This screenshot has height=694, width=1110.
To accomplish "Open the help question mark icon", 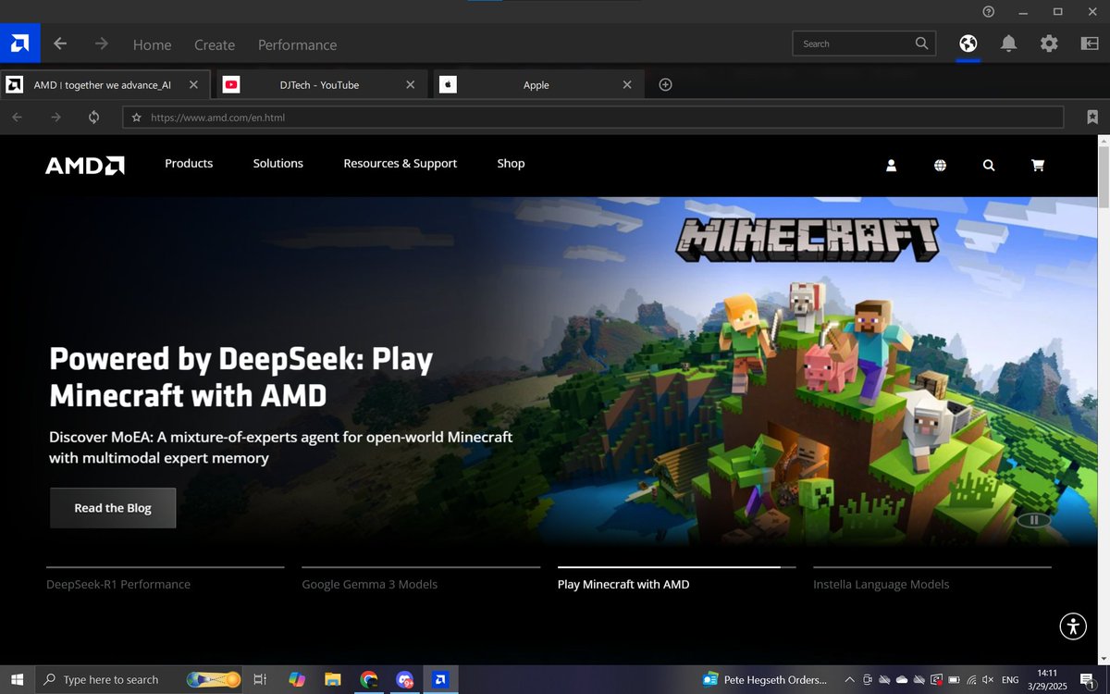I will tap(989, 11).
